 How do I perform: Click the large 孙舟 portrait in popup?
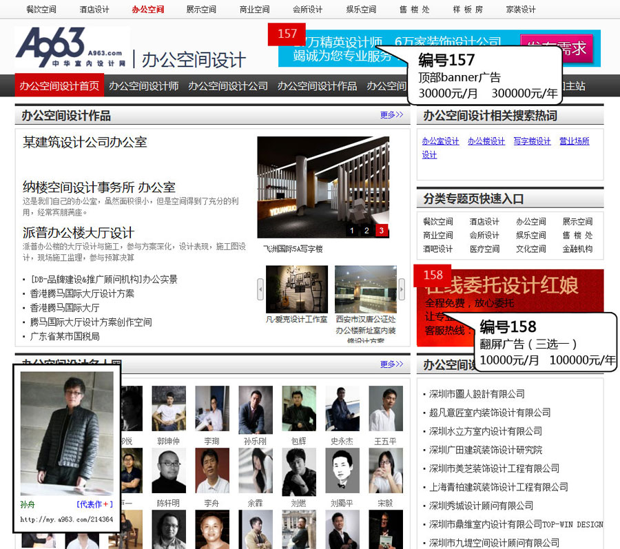67,433
